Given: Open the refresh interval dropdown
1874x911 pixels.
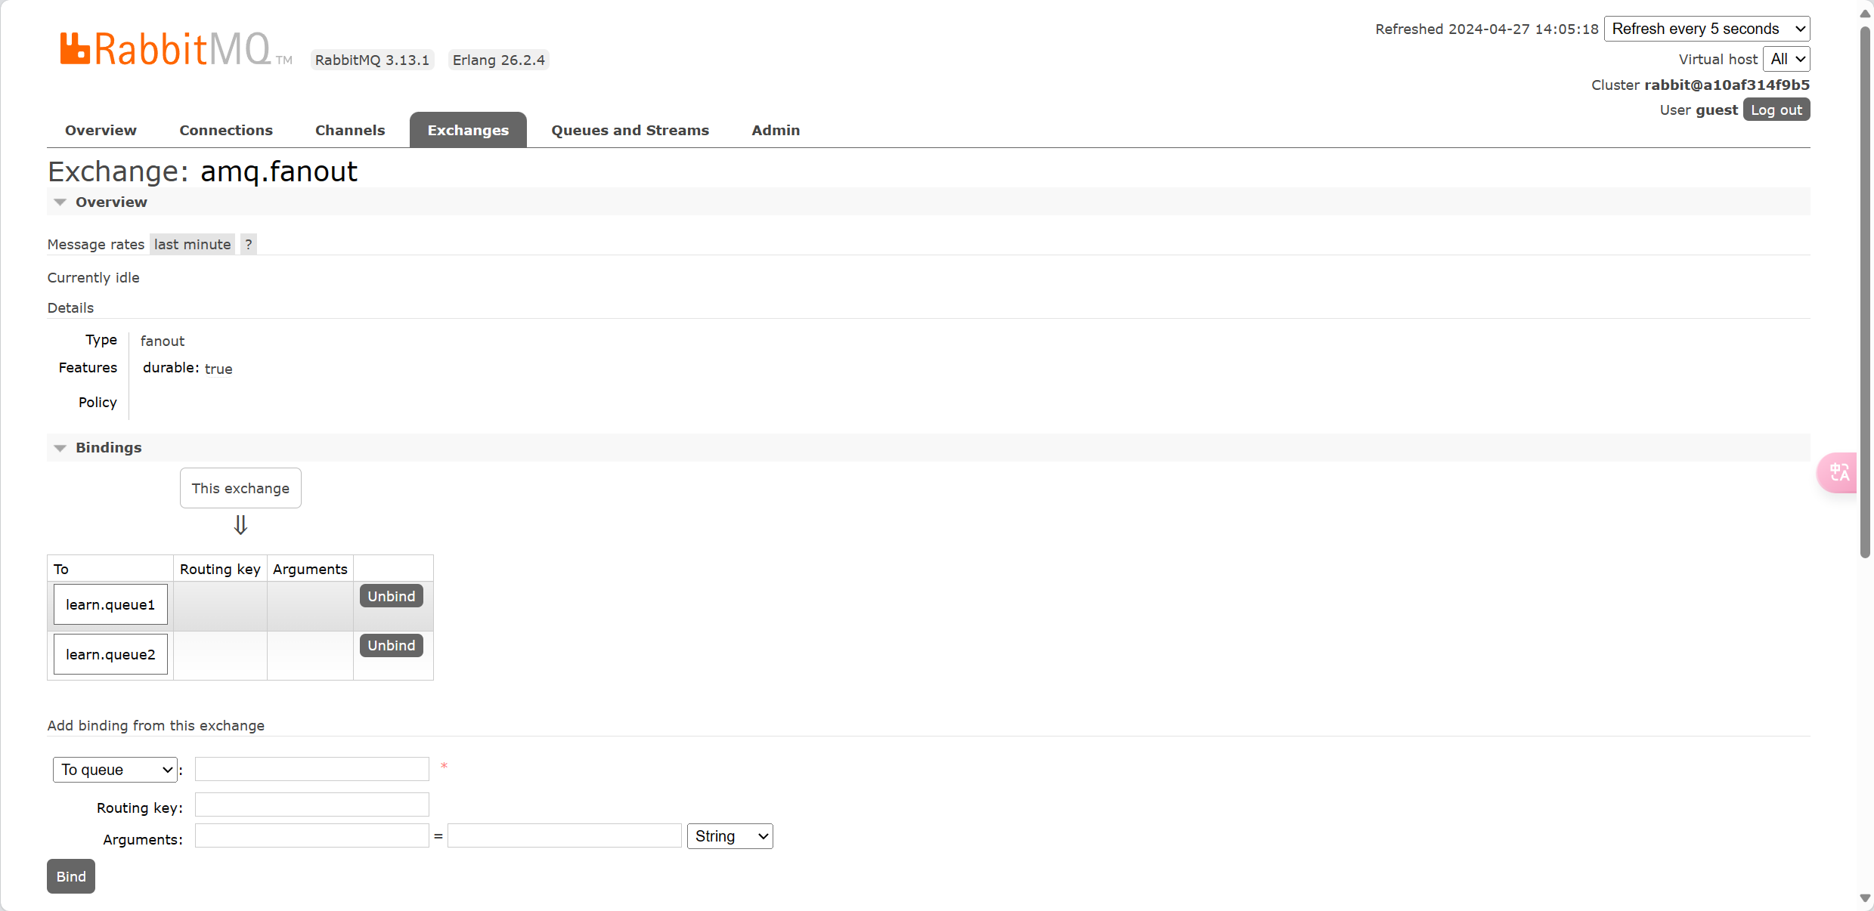Looking at the screenshot, I should pyautogui.click(x=1706, y=29).
